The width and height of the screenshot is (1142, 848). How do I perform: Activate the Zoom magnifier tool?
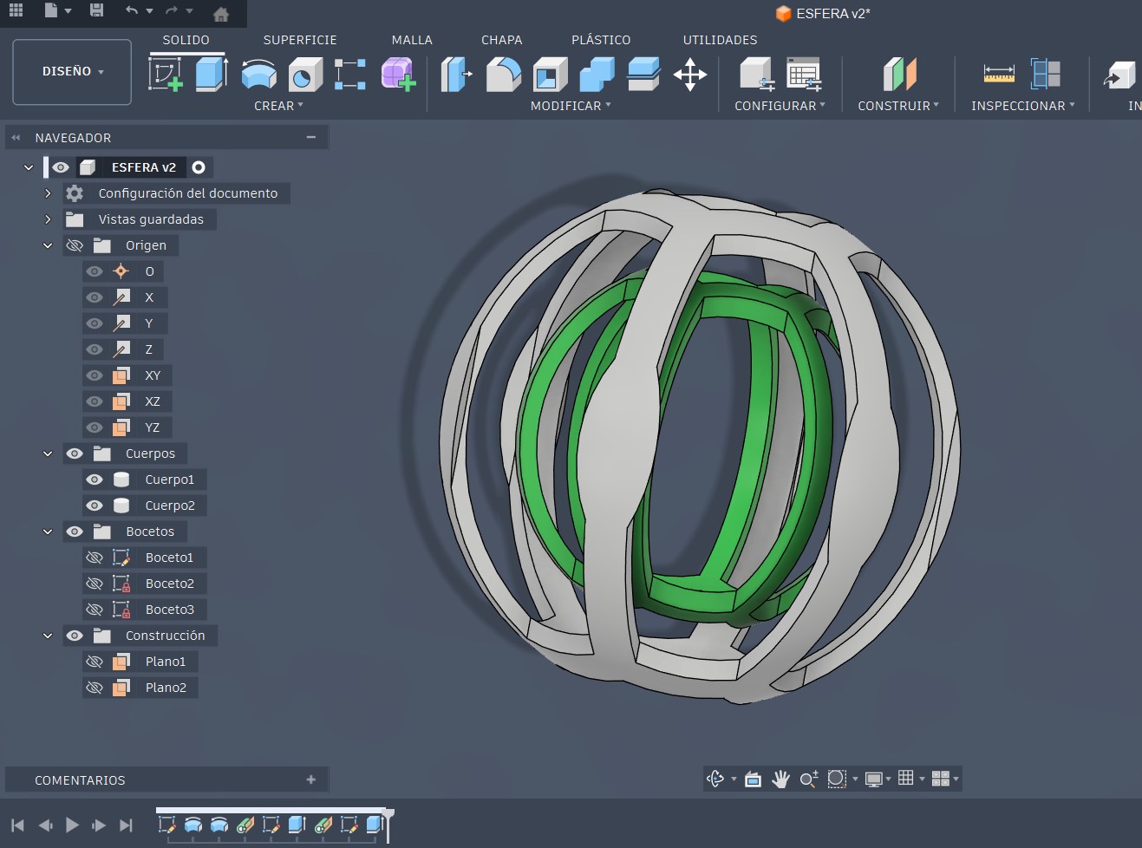tap(808, 779)
